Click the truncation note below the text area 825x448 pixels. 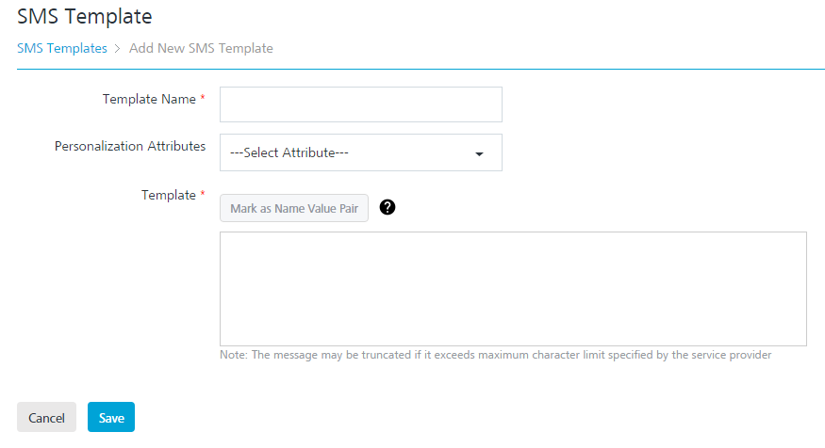[x=496, y=355]
